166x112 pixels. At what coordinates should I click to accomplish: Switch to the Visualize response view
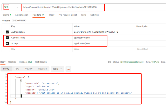(x=42, y=69)
